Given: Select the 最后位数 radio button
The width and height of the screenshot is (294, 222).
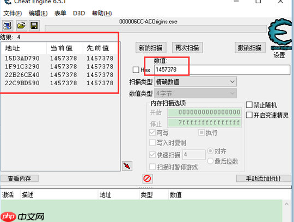Looking at the screenshot, I should (x=210, y=161).
